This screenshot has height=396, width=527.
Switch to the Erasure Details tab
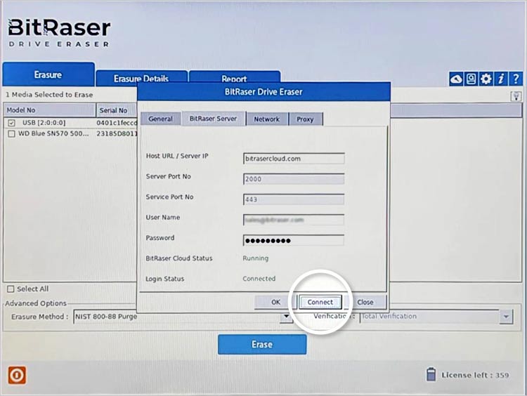(141, 78)
